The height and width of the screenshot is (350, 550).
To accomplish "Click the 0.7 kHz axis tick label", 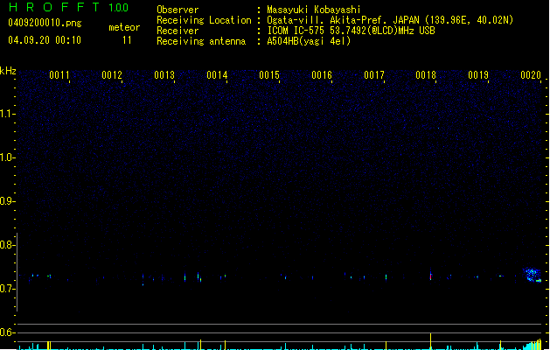I will point(6,289).
